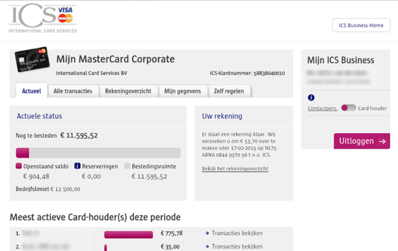The width and height of the screenshot is (398, 251).
Task: Click the arrow before first Transacties bekijken
Action: click(207, 233)
